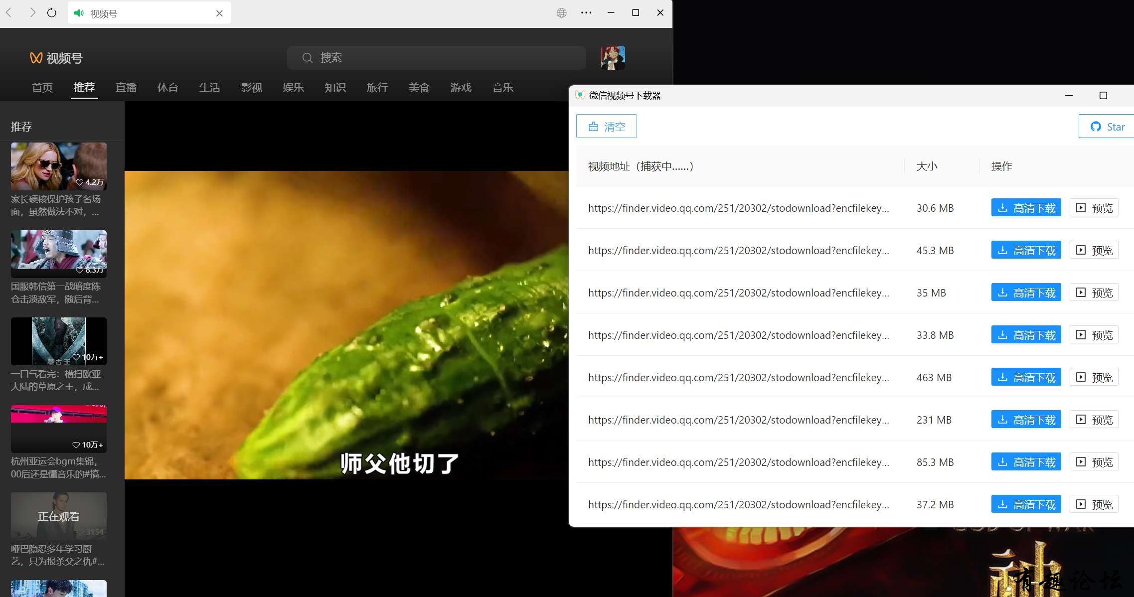Click in the 搜索 search field
The width and height of the screenshot is (1134, 597).
click(436, 58)
